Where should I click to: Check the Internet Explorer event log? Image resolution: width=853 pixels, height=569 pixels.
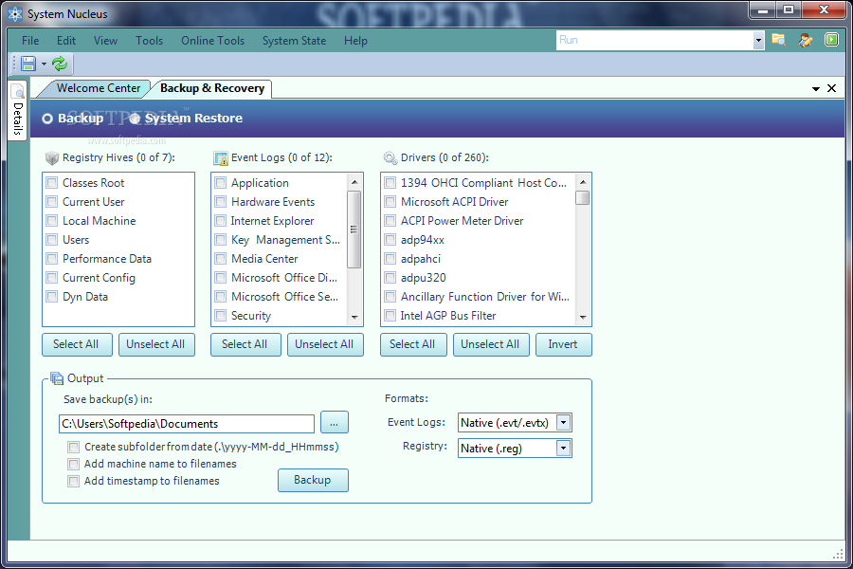tap(220, 221)
